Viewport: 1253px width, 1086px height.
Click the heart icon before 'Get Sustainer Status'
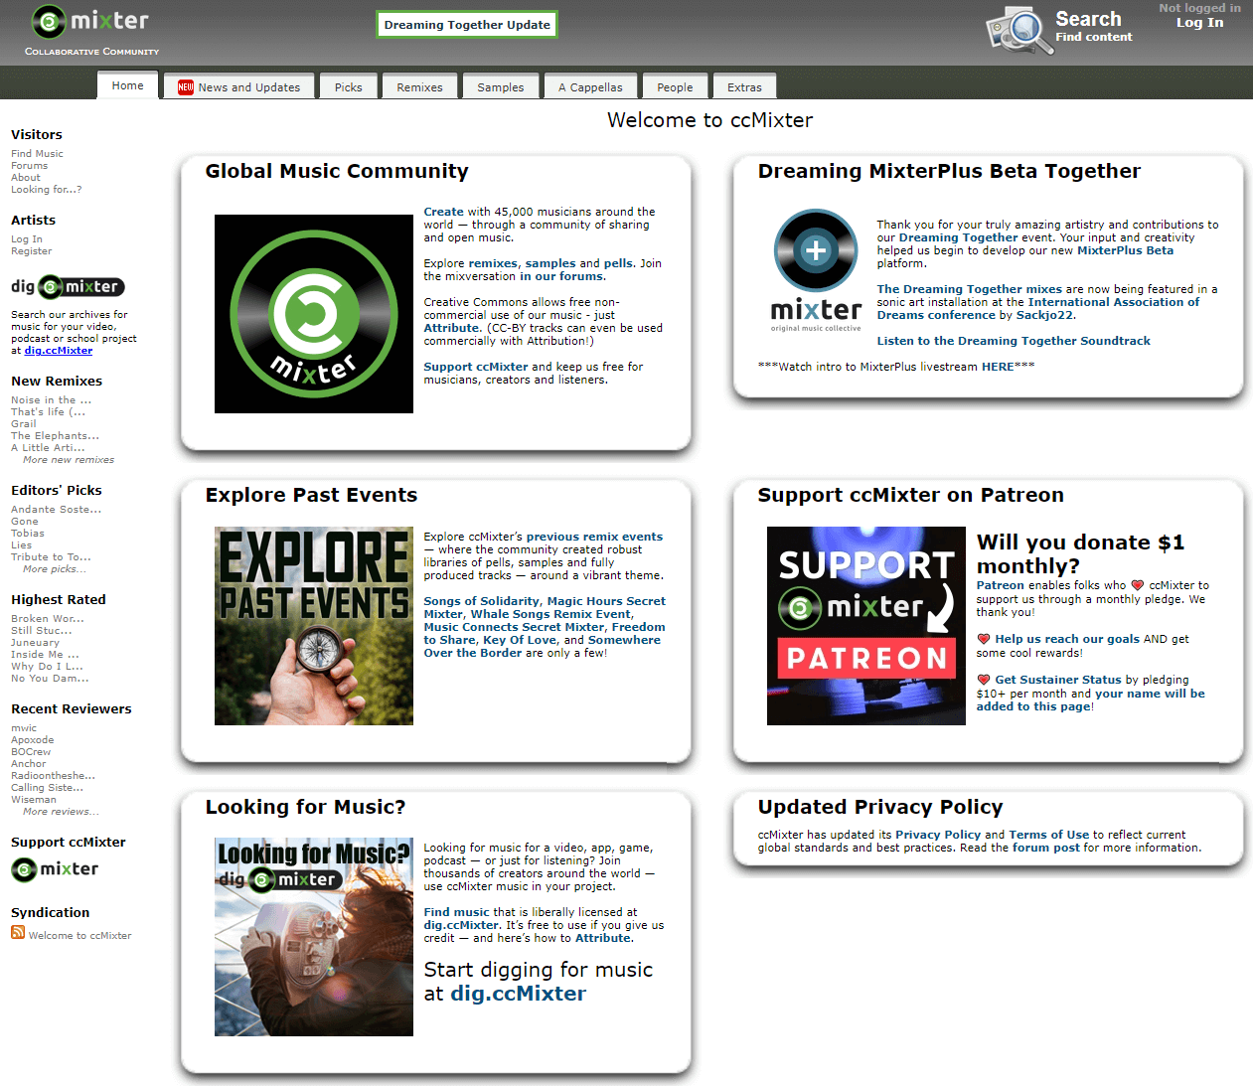(x=984, y=680)
